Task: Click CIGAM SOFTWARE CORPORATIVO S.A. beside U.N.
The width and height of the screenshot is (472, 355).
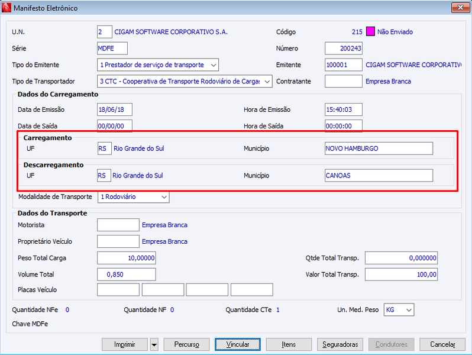Action: [171, 32]
